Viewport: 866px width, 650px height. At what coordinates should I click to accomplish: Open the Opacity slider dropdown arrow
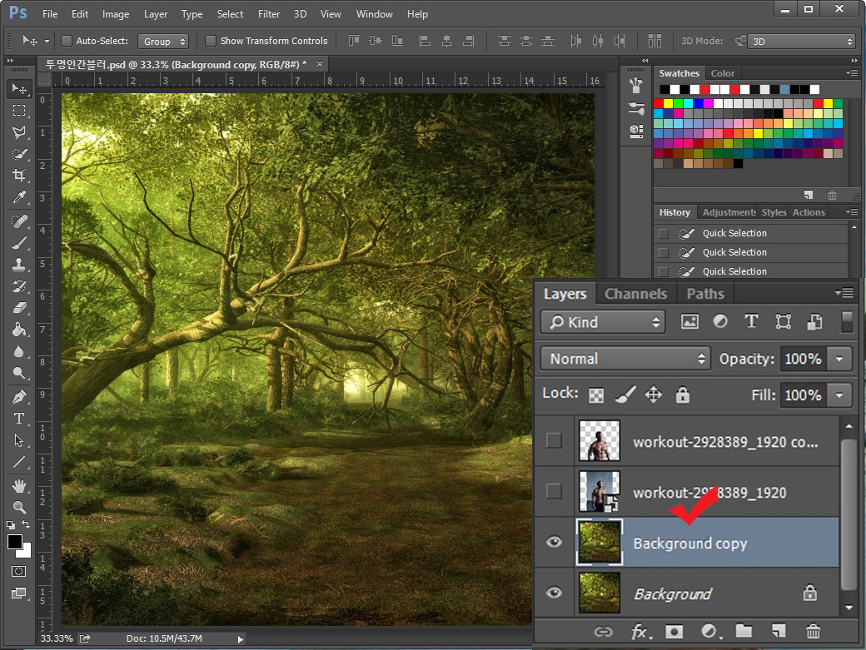click(839, 359)
